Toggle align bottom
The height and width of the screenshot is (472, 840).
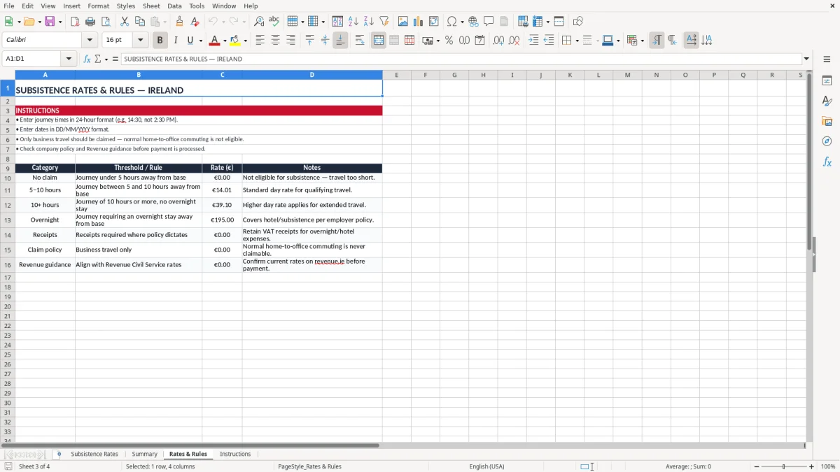click(x=340, y=41)
